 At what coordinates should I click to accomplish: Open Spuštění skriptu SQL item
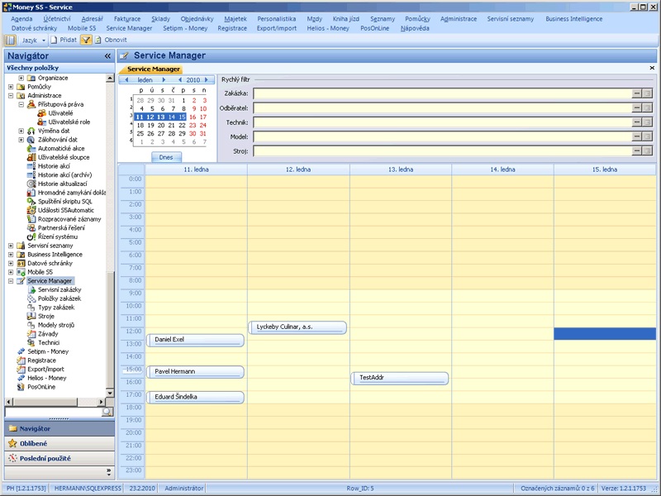65,201
